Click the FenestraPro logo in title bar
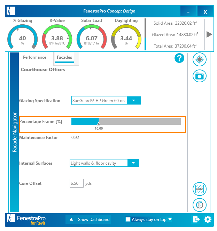Image resolution: width=217 pixels, height=231 pixels. pos(11,11)
